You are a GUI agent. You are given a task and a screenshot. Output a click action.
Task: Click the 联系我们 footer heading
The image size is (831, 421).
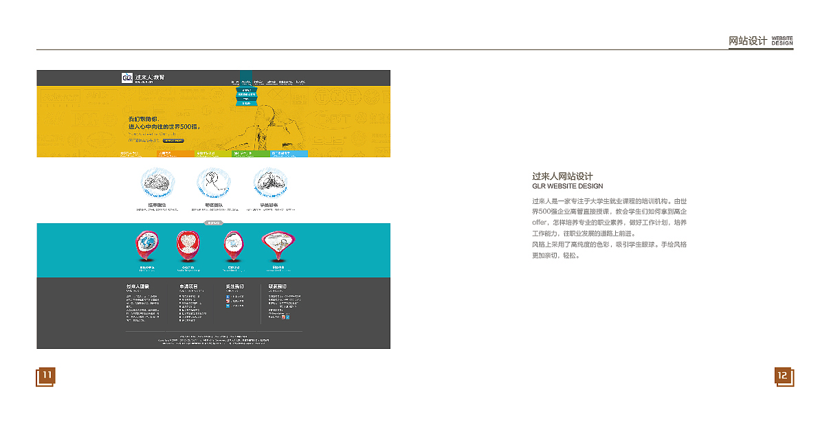(x=277, y=286)
